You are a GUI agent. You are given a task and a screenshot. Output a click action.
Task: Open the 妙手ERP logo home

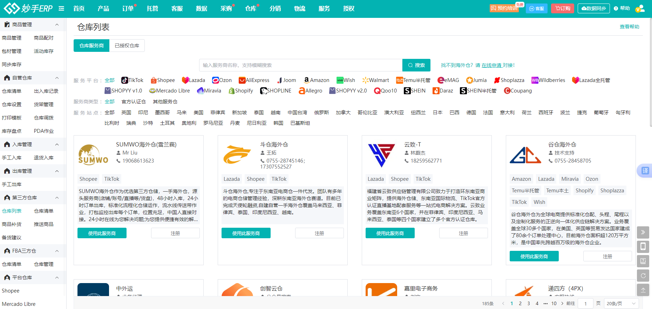tap(28, 8)
